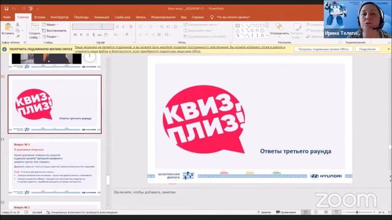Viewport: 392px width, 220px height.
Task: Select the 'Ответы третьего раунда' slide thumbnail
Action: point(55,105)
